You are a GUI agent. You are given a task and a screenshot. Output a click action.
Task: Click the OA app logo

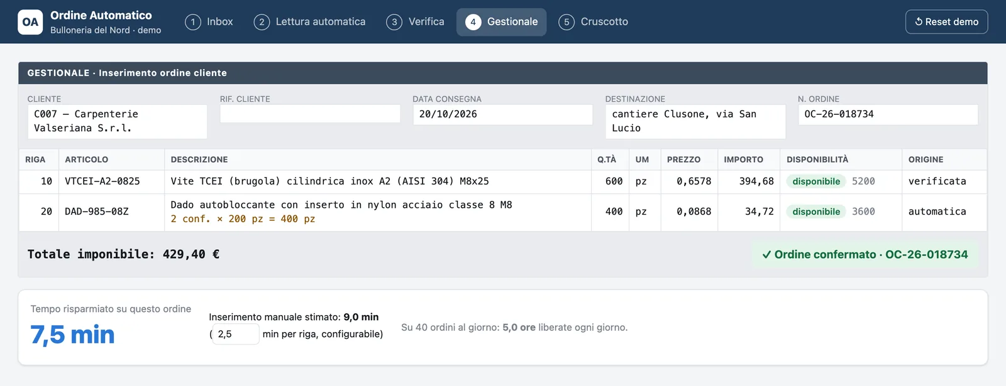(30, 22)
